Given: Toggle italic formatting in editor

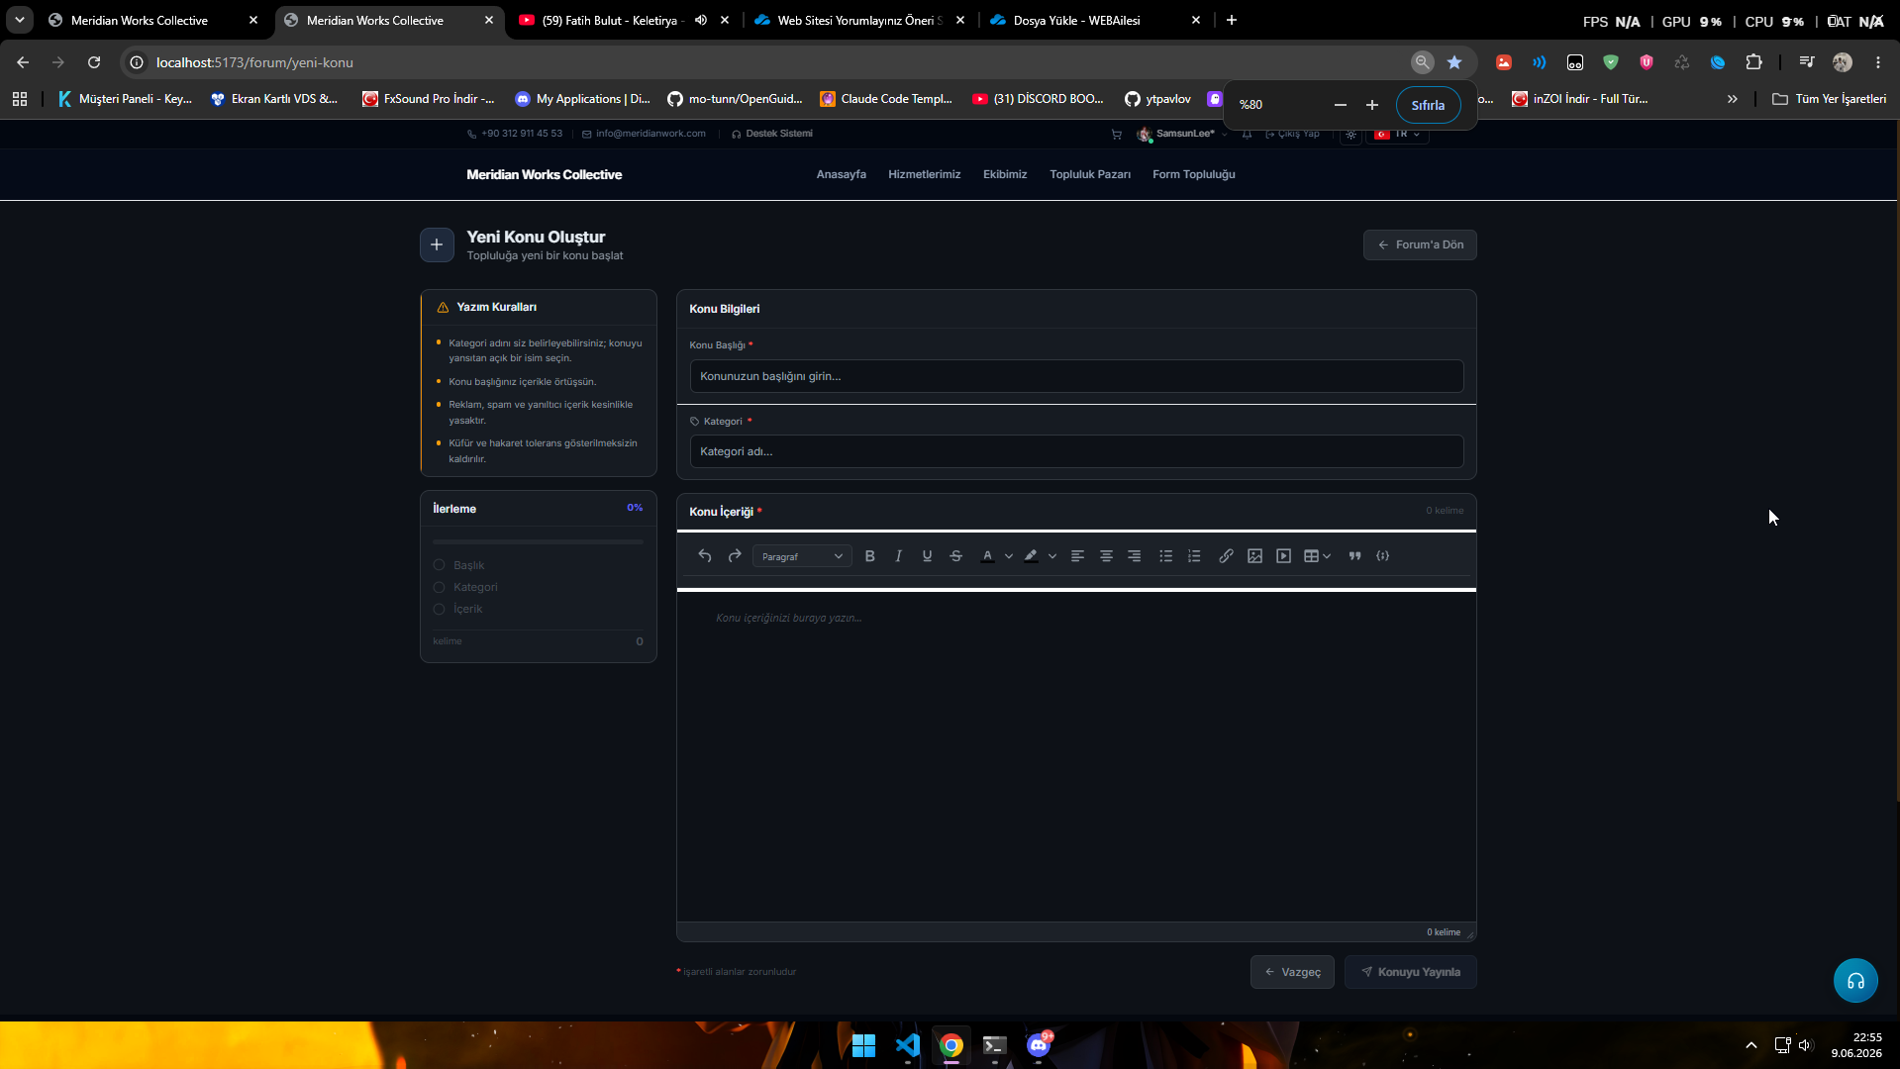Looking at the screenshot, I should pyautogui.click(x=898, y=556).
